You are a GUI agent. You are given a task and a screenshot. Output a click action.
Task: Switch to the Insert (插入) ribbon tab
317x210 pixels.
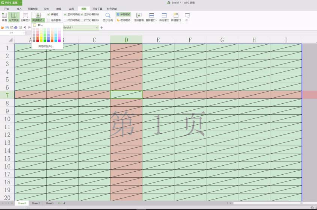tap(19, 9)
